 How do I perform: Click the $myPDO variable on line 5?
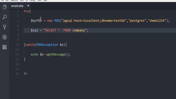(x=36, y=21)
